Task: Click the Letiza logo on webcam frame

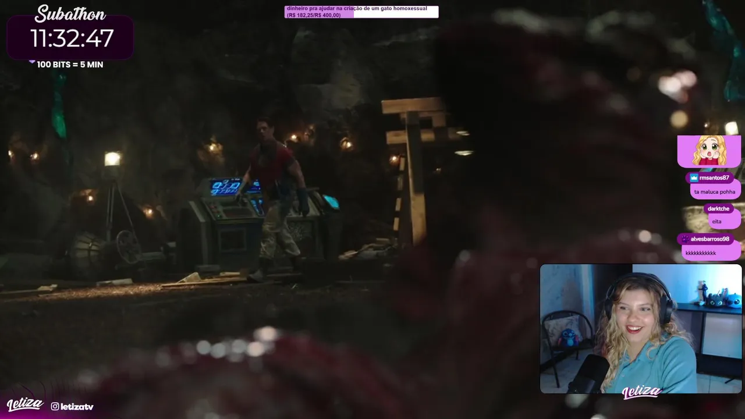Action: (x=641, y=393)
